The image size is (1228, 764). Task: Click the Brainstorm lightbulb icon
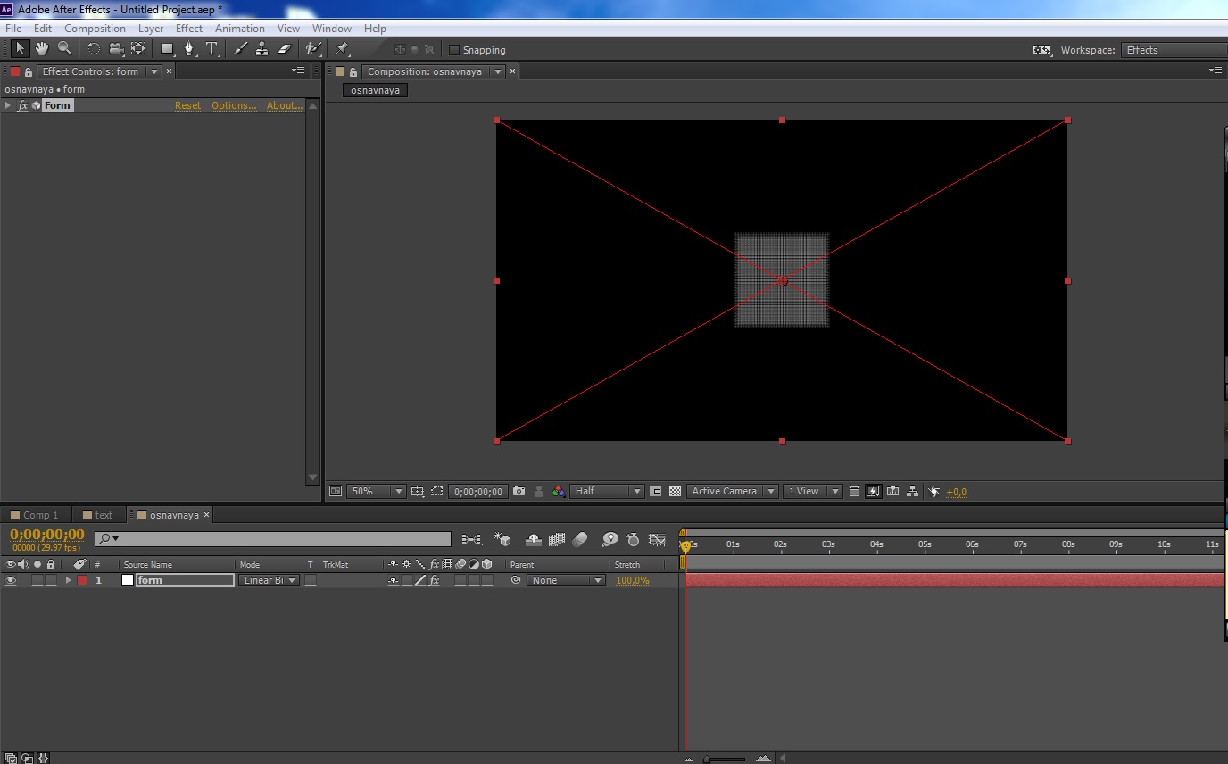pyautogui.click(x=610, y=540)
